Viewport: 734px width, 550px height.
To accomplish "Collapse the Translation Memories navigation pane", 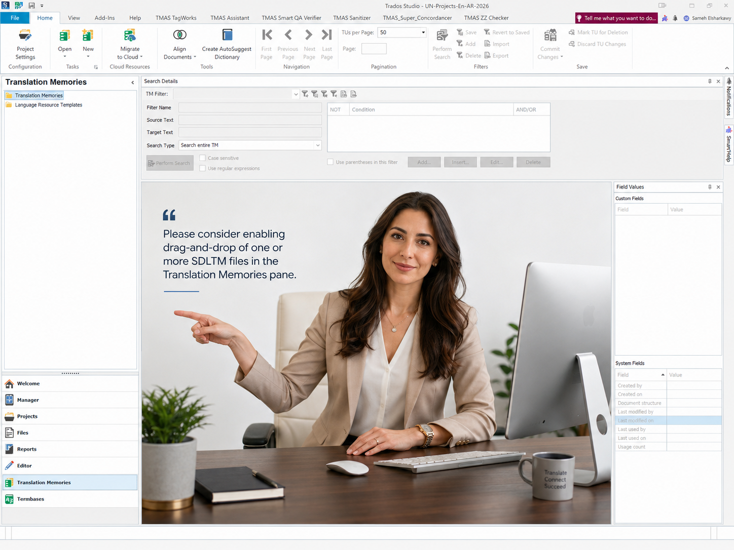I will coord(133,83).
